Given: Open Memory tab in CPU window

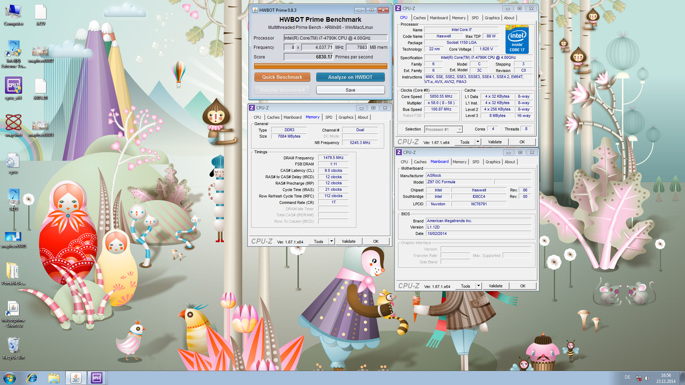Looking at the screenshot, I should coord(458,18).
